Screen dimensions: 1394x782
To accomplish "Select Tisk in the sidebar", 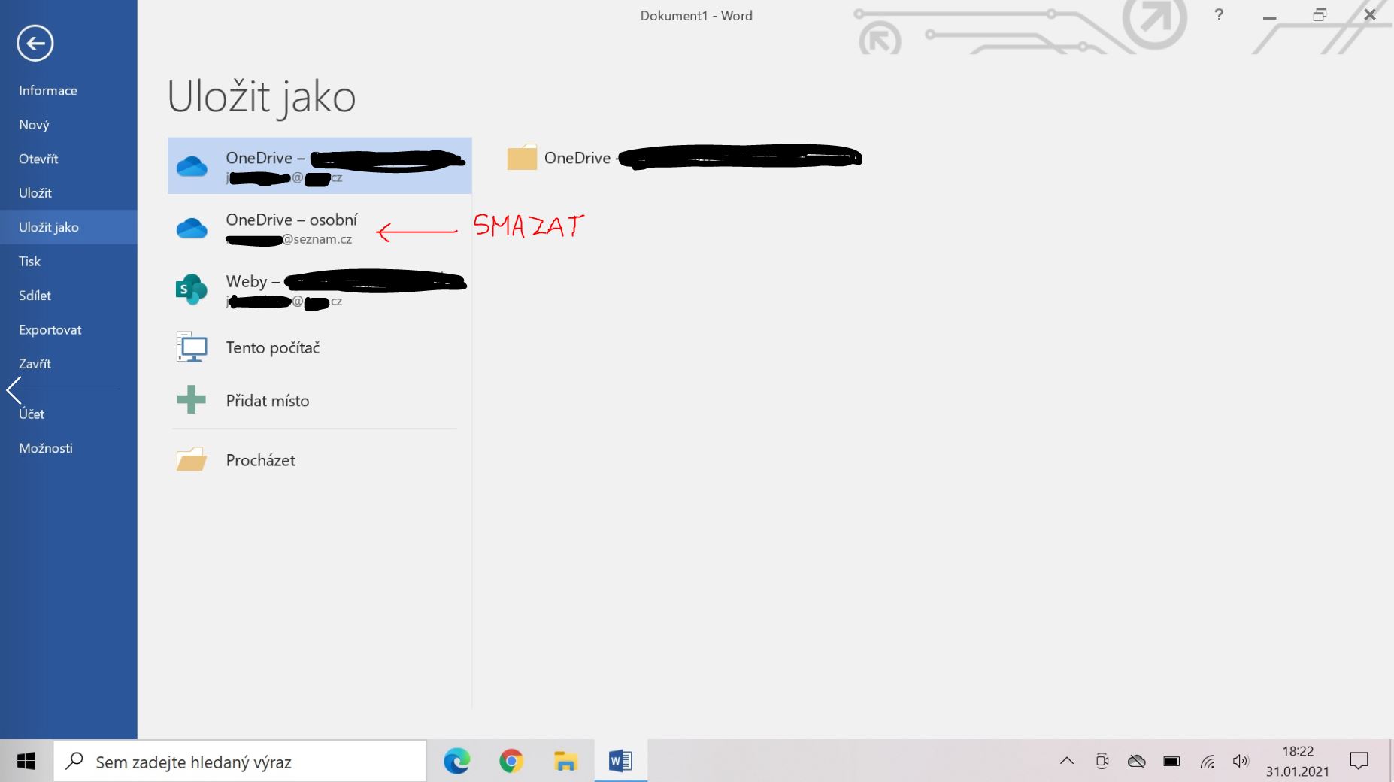I will (30, 261).
